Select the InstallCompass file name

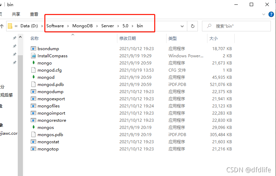pos(53,56)
